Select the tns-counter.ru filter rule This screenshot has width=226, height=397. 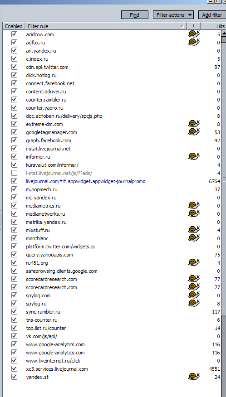click(42, 320)
